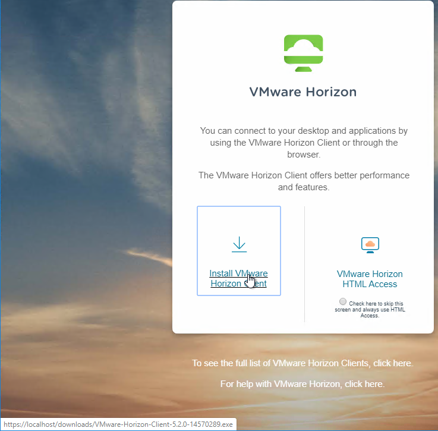Click the green VMware Horizon logo

(x=303, y=53)
